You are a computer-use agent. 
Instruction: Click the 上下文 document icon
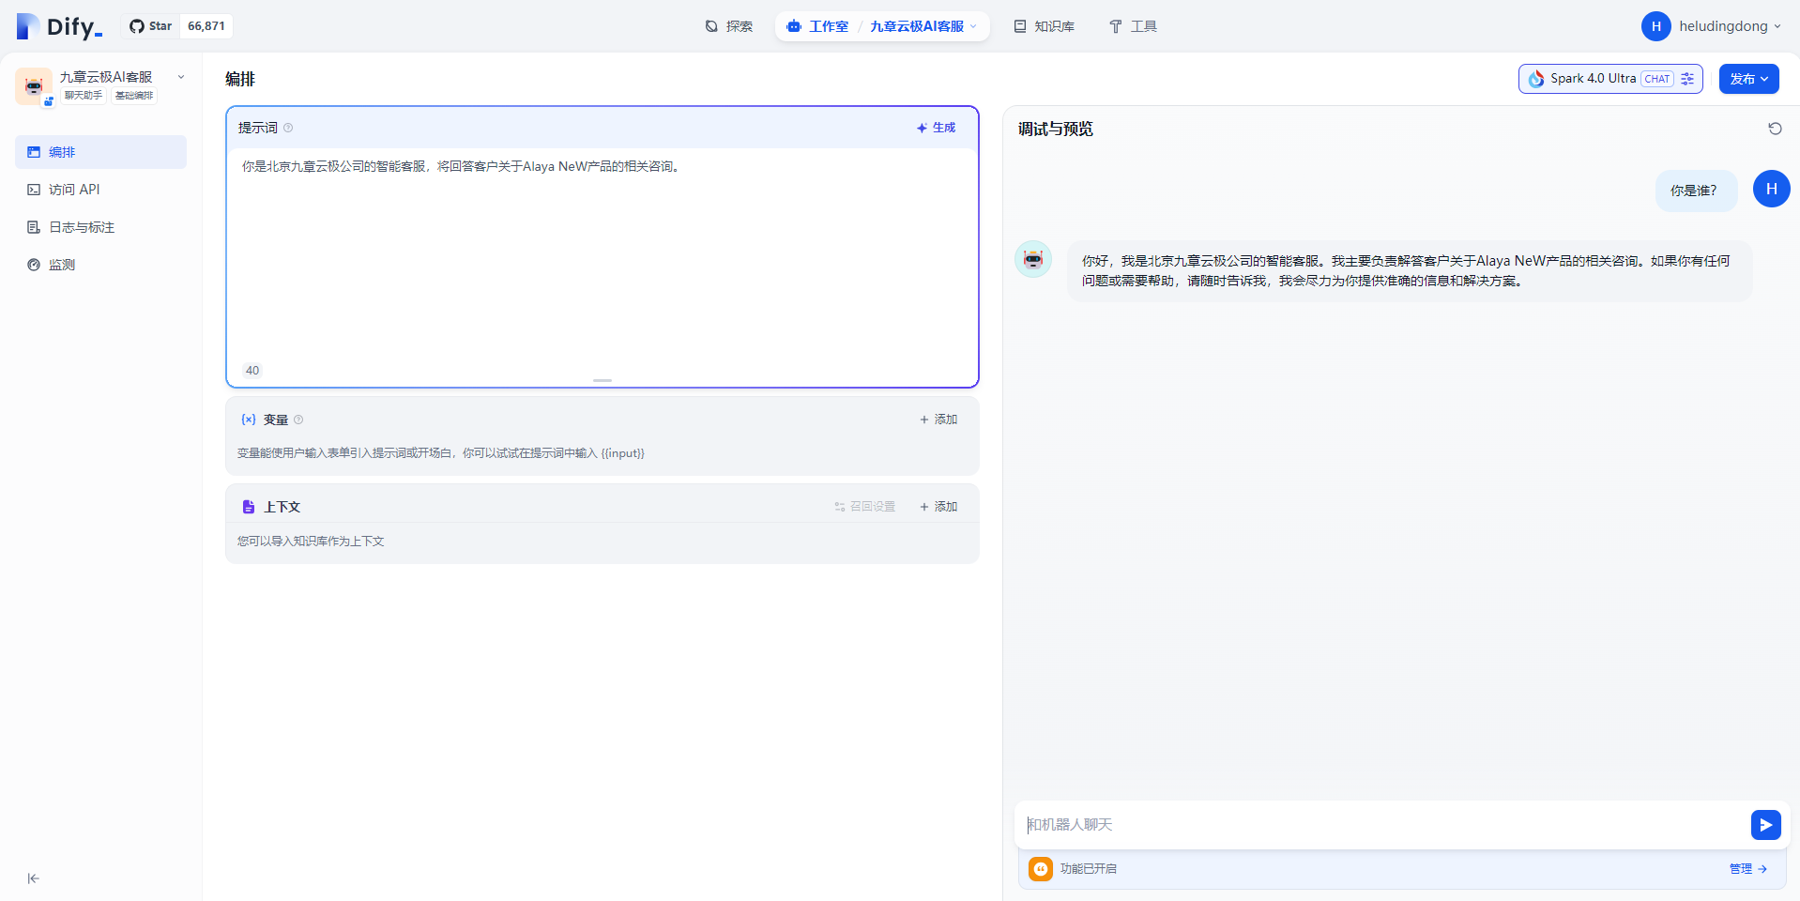(x=249, y=507)
